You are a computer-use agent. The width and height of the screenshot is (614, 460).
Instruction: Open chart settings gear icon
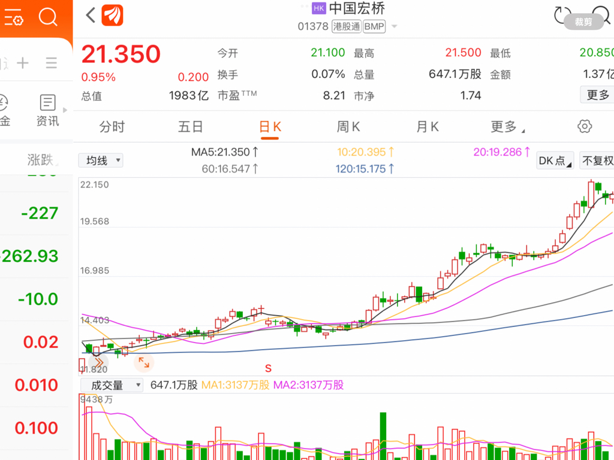point(585,126)
